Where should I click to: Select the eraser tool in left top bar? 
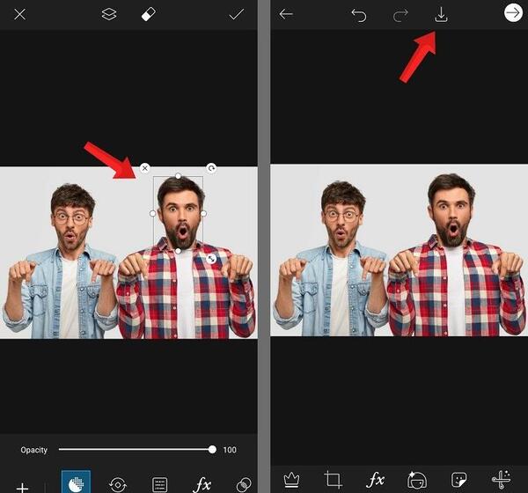click(148, 14)
